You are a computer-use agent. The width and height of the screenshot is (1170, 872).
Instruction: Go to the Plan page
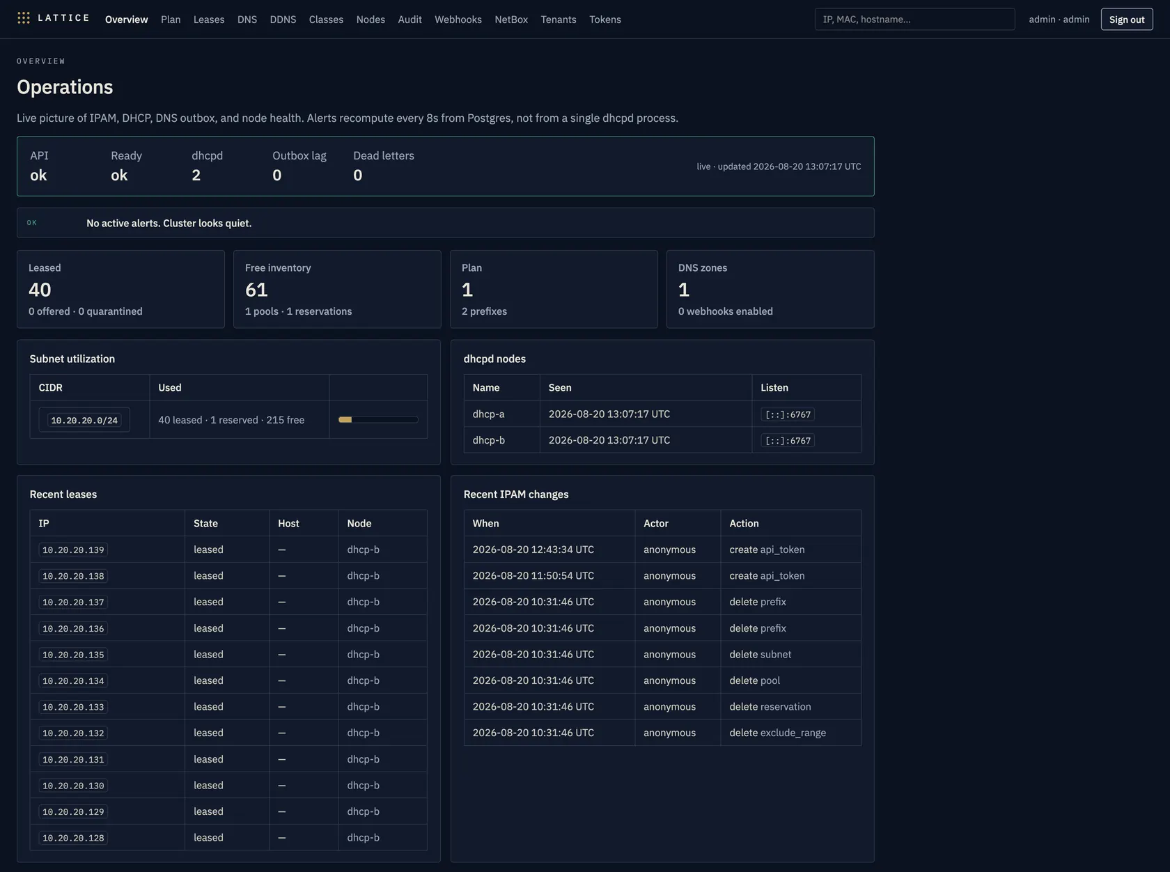171,20
